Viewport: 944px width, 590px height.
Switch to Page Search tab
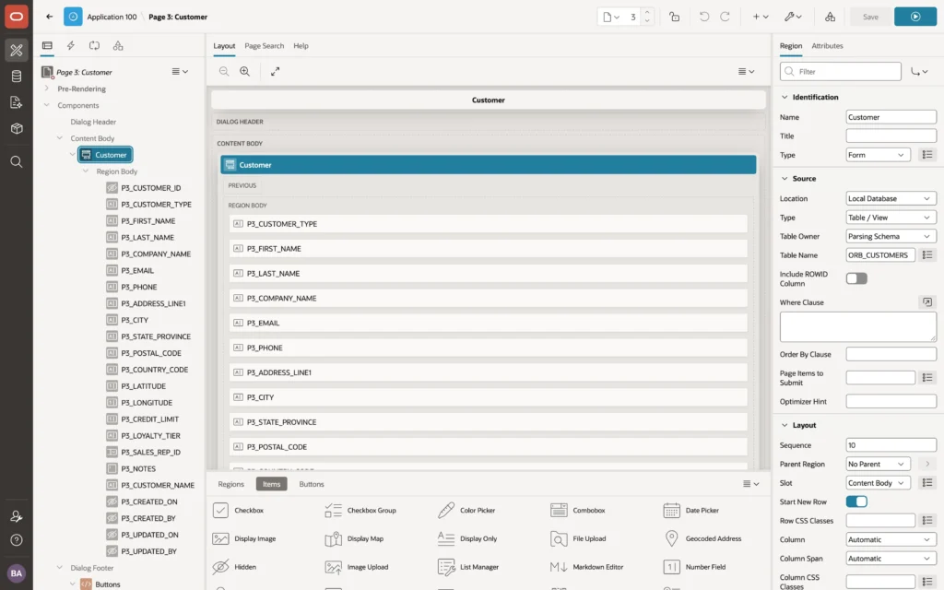point(264,46)
